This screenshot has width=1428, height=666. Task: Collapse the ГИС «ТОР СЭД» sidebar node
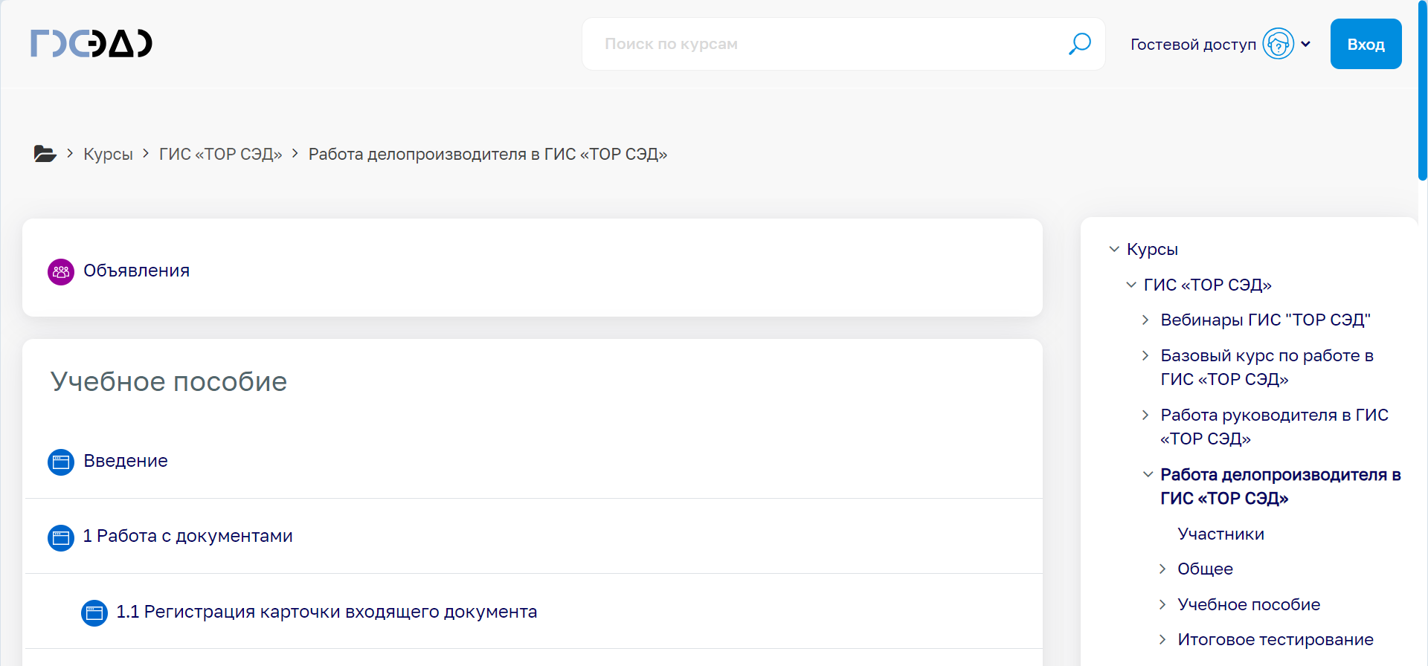(1131, 285)
